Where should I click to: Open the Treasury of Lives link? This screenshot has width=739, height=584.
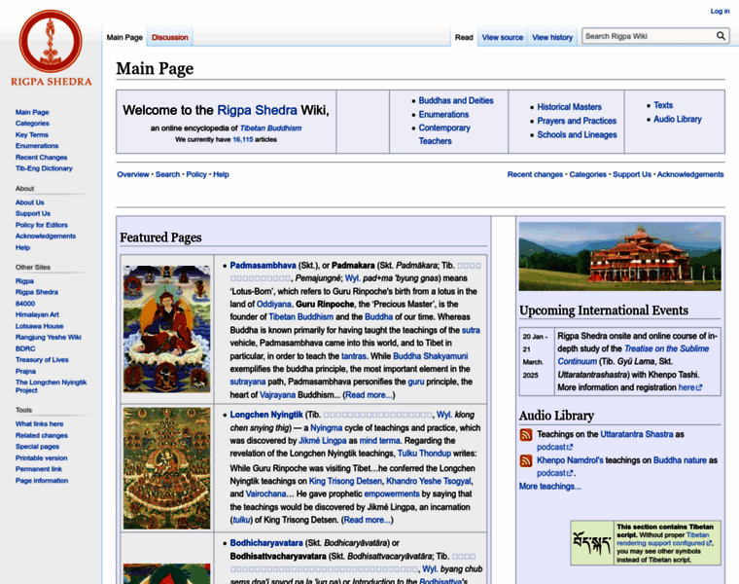coord(42,360)
